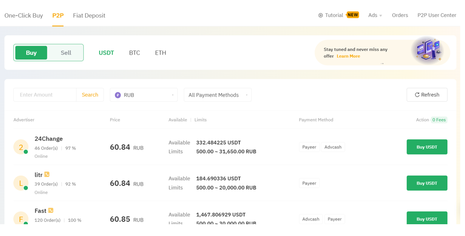Open the Fiat Deposit tab
Screen dimensions: 465x236
[x=89, y=16]
